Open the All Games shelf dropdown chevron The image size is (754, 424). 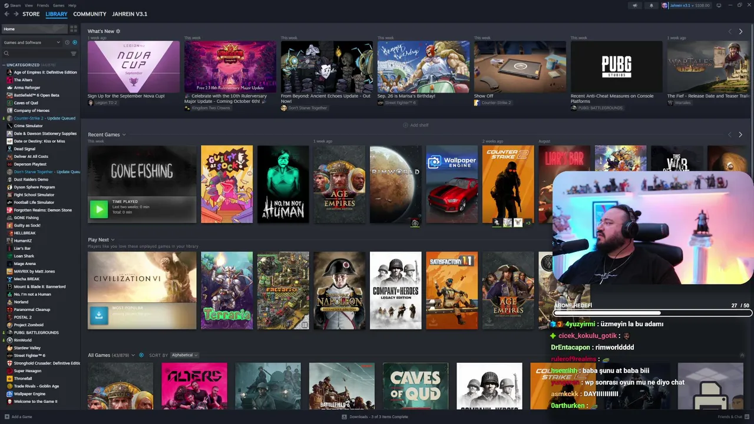[x=133, y=355]
